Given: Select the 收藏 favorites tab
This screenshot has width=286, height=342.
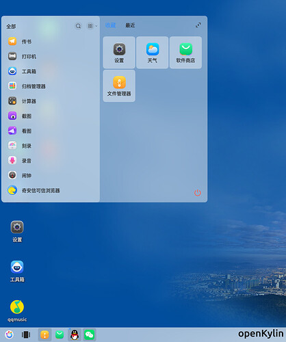Looking at the screenshot, I should click(110, 25).
